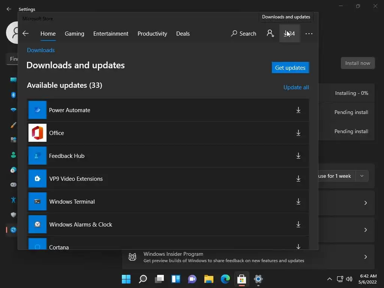Viewport: 384px width, 288px height.
Task: Open the Bluetooth icon in the Settings sidebar
Action: click(13, 95)
